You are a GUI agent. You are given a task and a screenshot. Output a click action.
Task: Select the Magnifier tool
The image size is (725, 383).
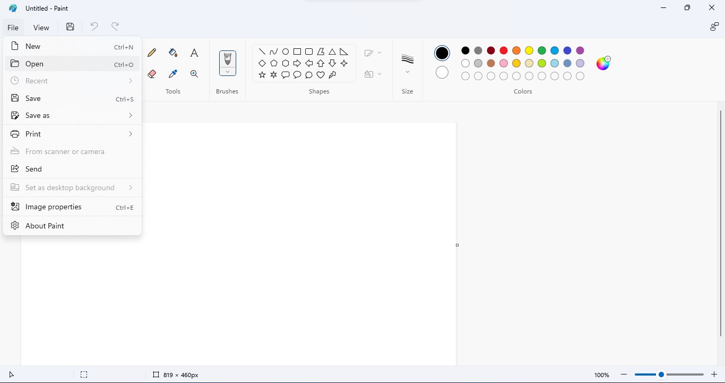tap(194, 74)
